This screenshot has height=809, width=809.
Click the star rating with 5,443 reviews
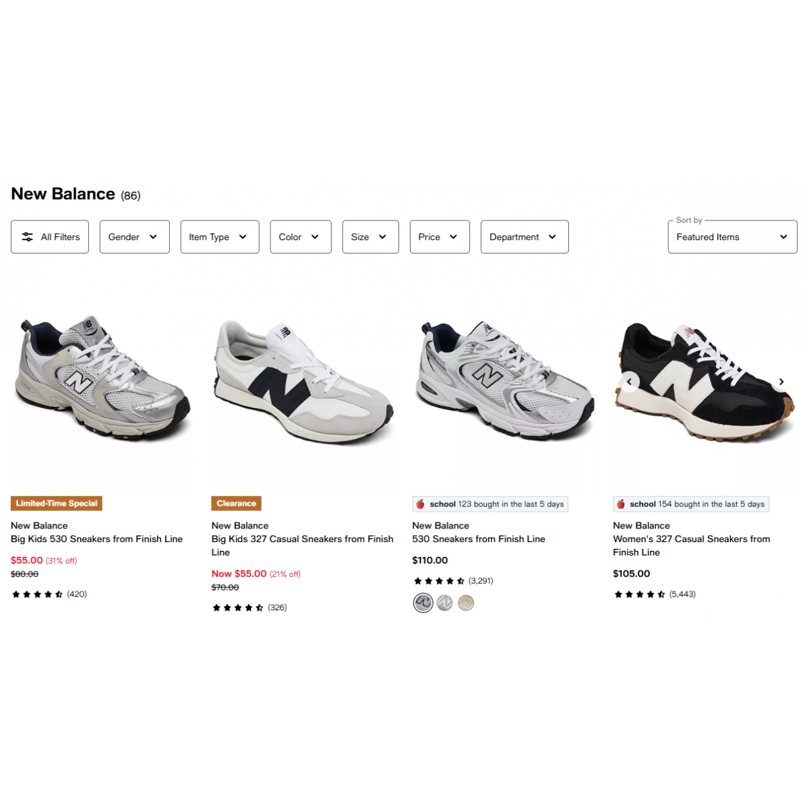click(655, 594)
